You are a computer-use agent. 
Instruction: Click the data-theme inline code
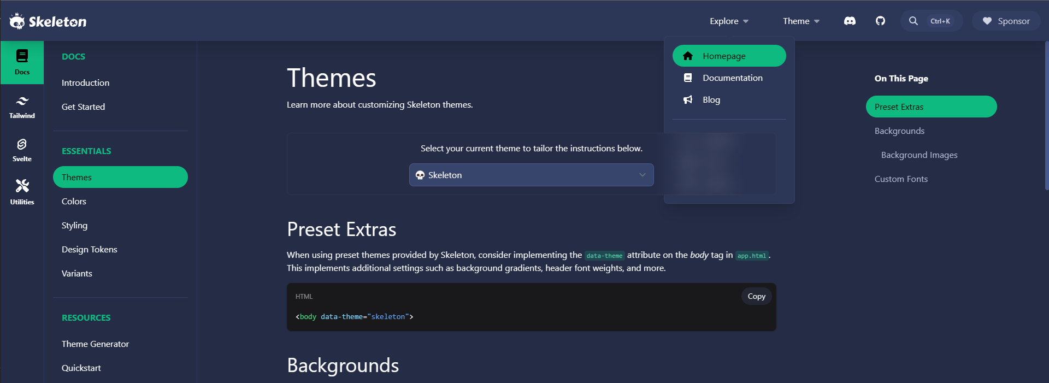tap(604, 255)
